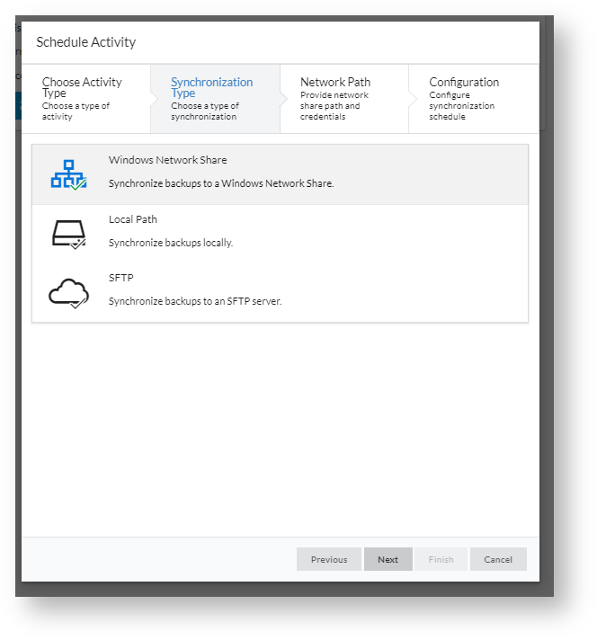This screenshot has height=640, width=597.
Task: Go to the Configuration step
Action: (x=474, y=99)
